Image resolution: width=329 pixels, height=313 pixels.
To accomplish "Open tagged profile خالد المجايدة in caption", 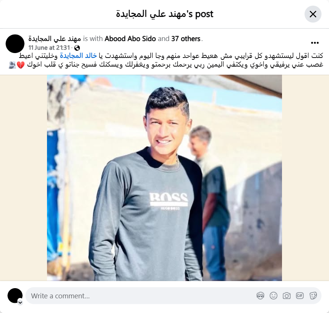I will [x=78, y=56].
